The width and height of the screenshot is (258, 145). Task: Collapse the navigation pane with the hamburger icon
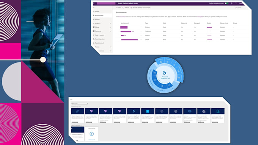94,8
